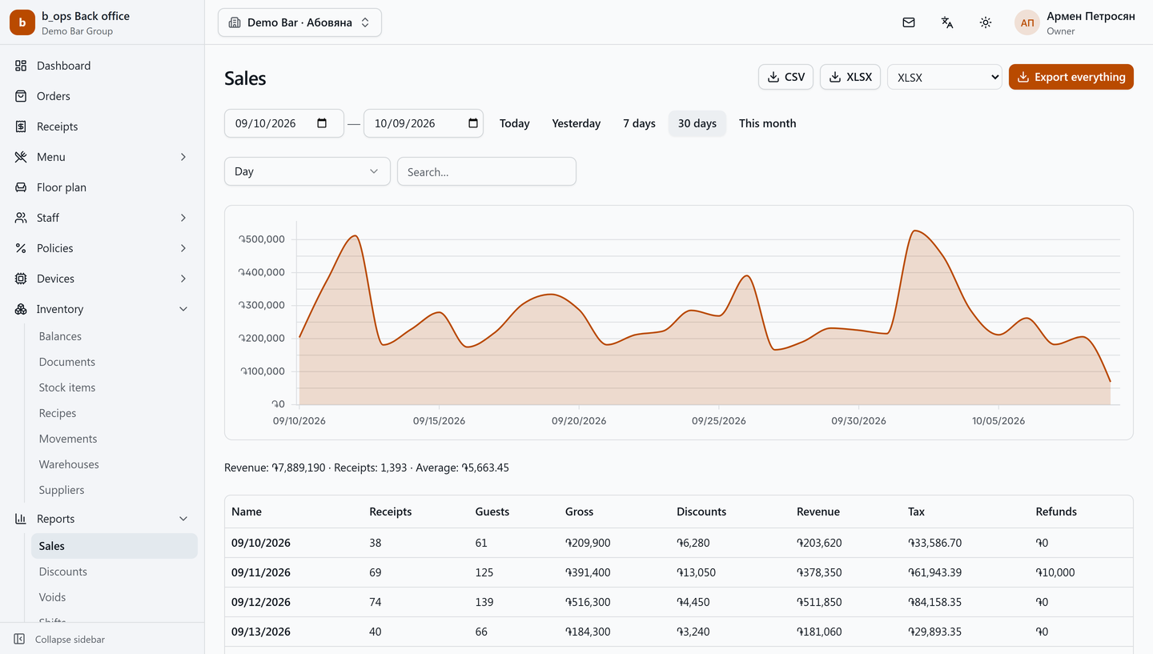The height and width of the screenshot is (654, 1153).
Task: Collapse the Reports section
Action: pos(102,519)
